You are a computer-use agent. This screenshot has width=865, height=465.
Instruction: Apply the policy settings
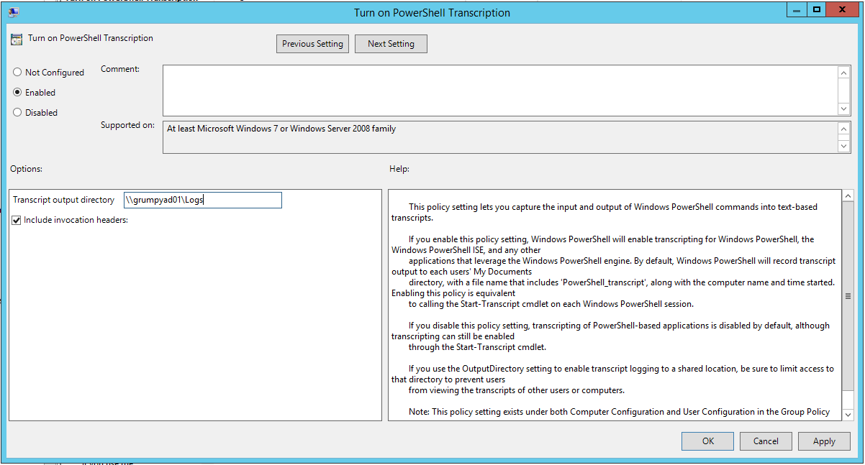[824, 441]
